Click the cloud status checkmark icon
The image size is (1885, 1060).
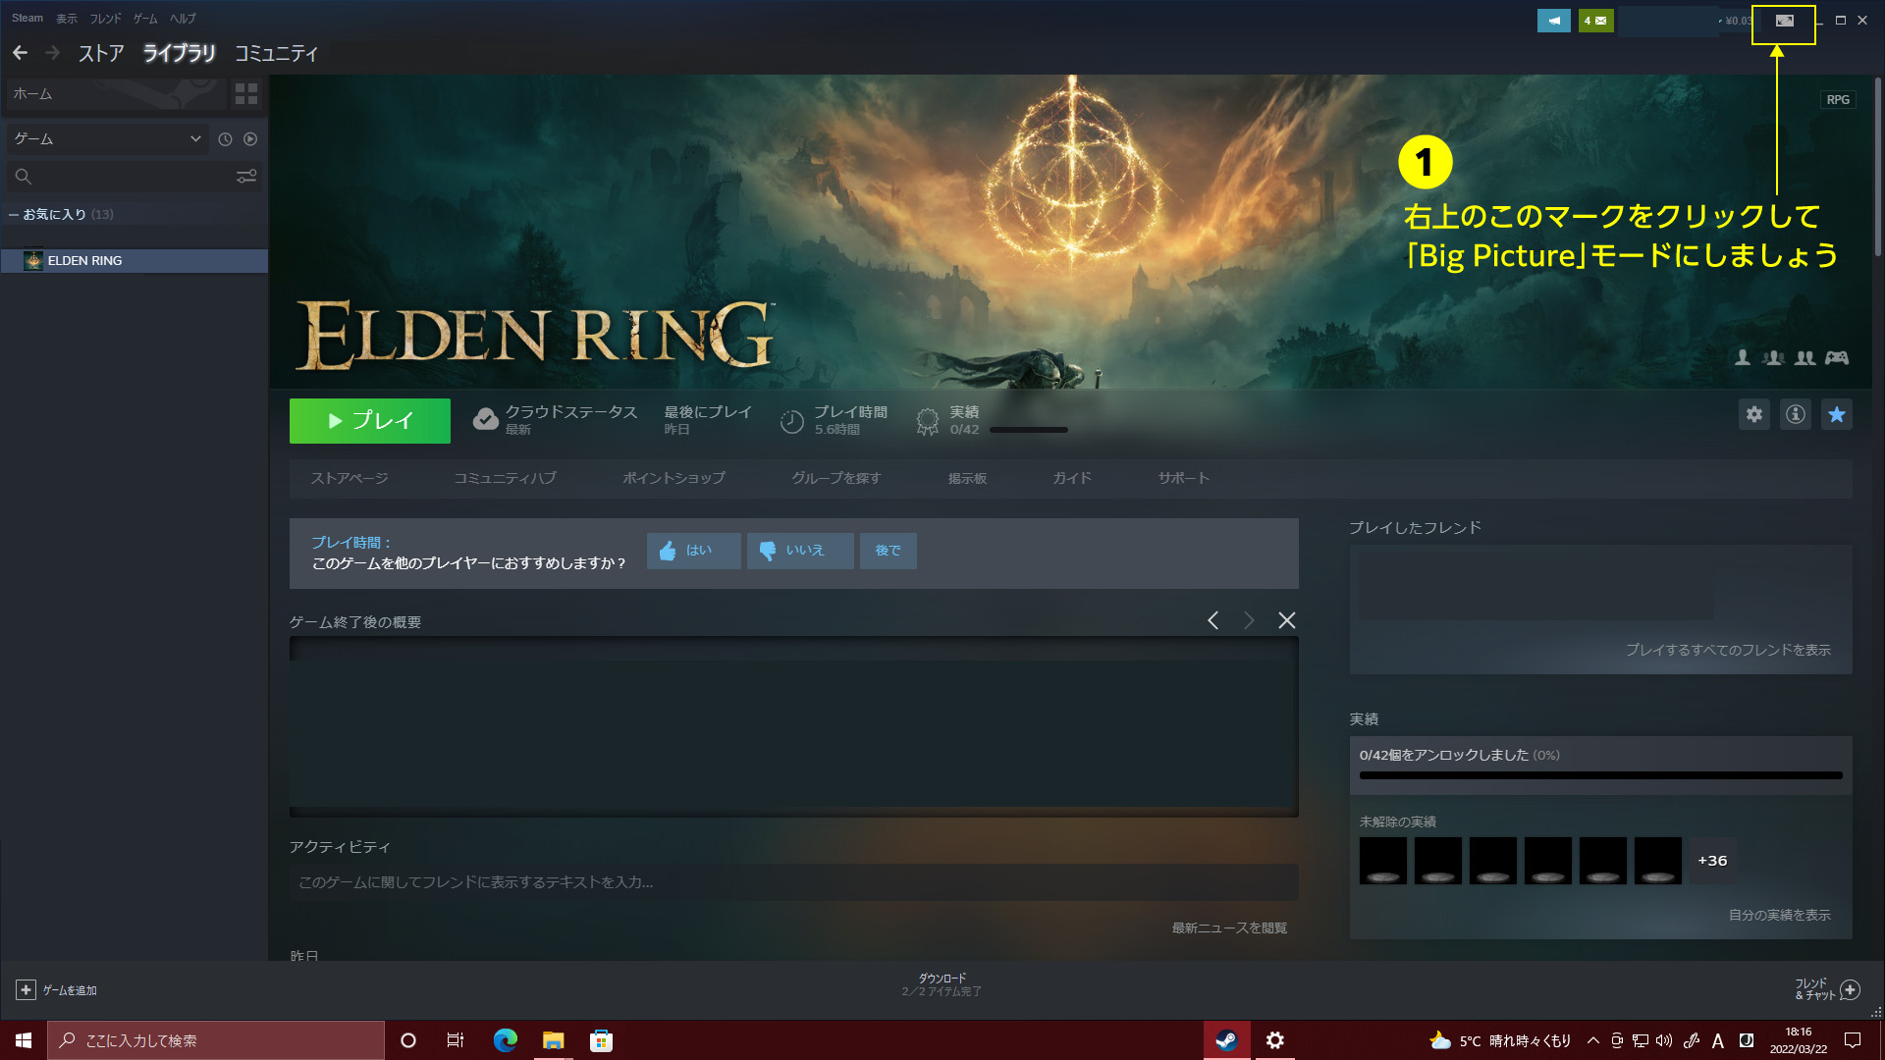point(486,420)
